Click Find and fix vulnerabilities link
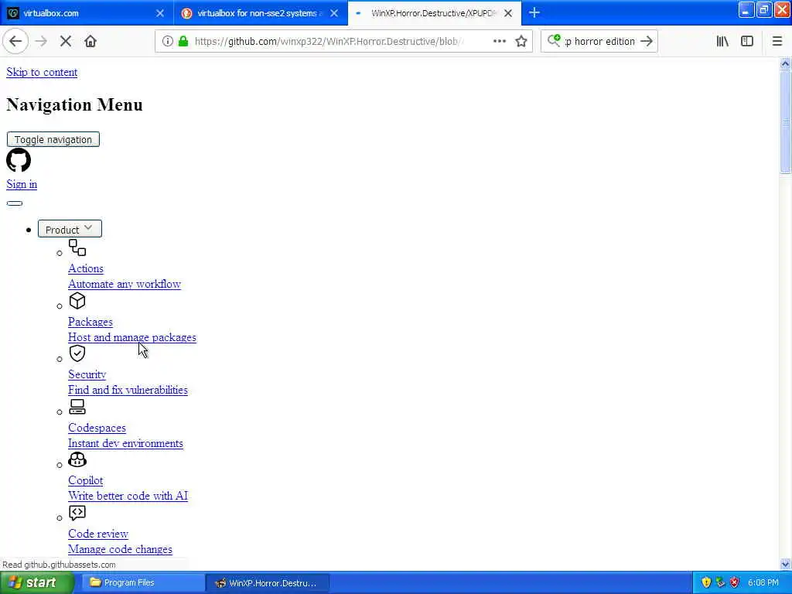This screenshot has height=594, width=792. click(128, 391)
